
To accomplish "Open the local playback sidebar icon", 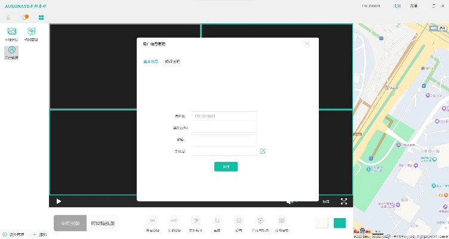I will (x=11, y=32).
